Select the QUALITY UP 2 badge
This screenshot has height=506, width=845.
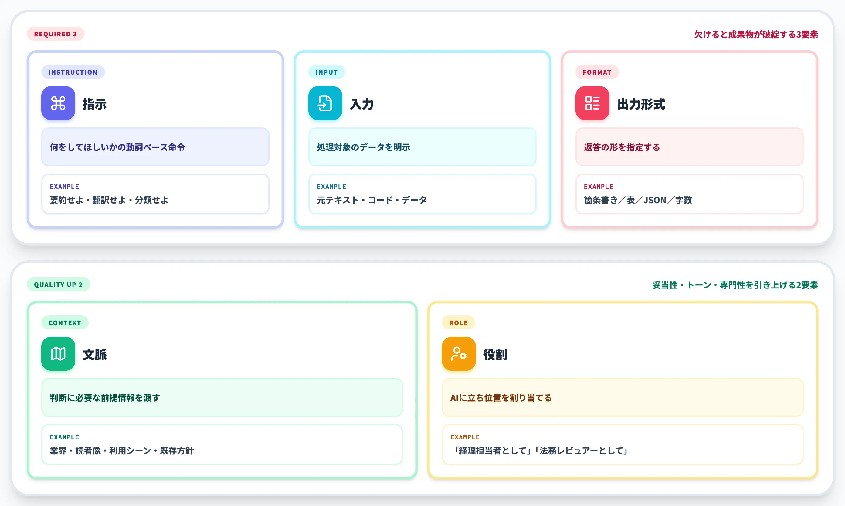click(58, 285)
